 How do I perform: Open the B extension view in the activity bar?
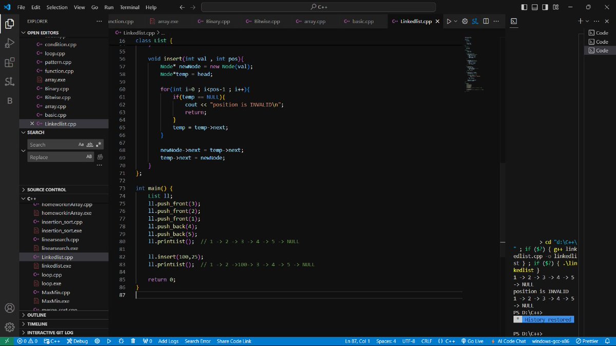pyautogui.click(x=9, y=101)
